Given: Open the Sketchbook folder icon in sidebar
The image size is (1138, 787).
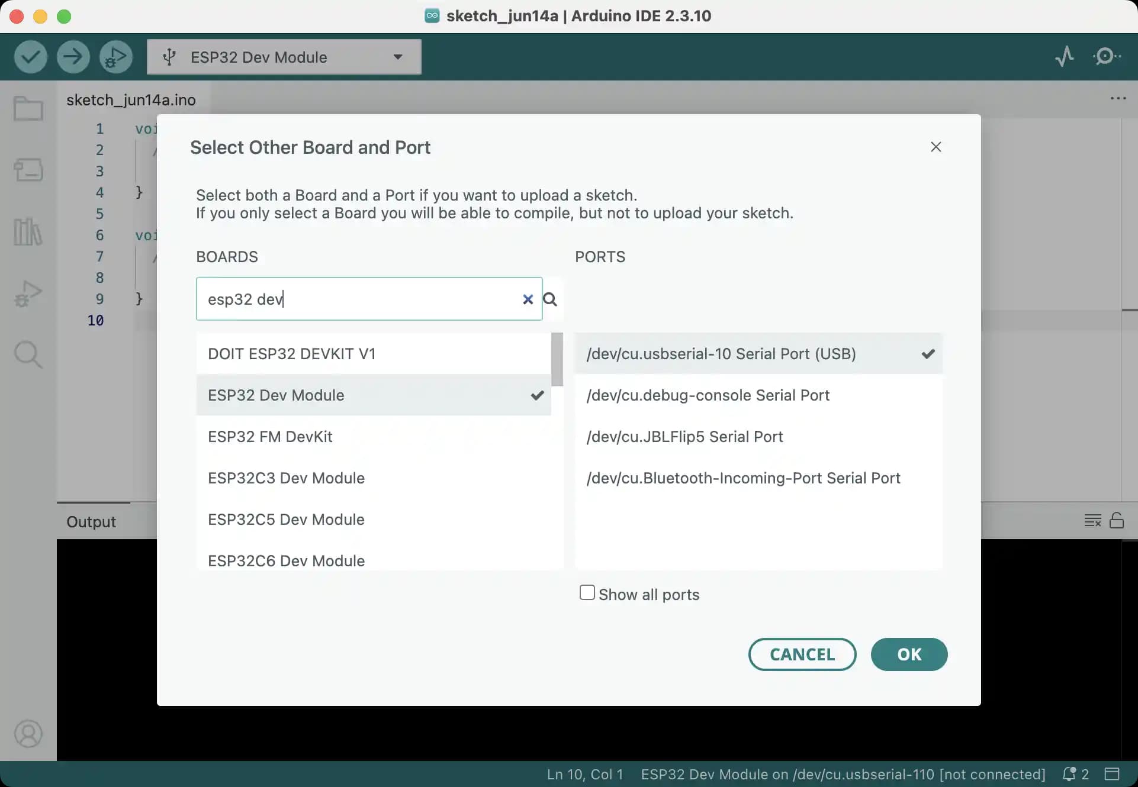Looking at the screenshot, I should pyautogui.click(x=28, y=109).
